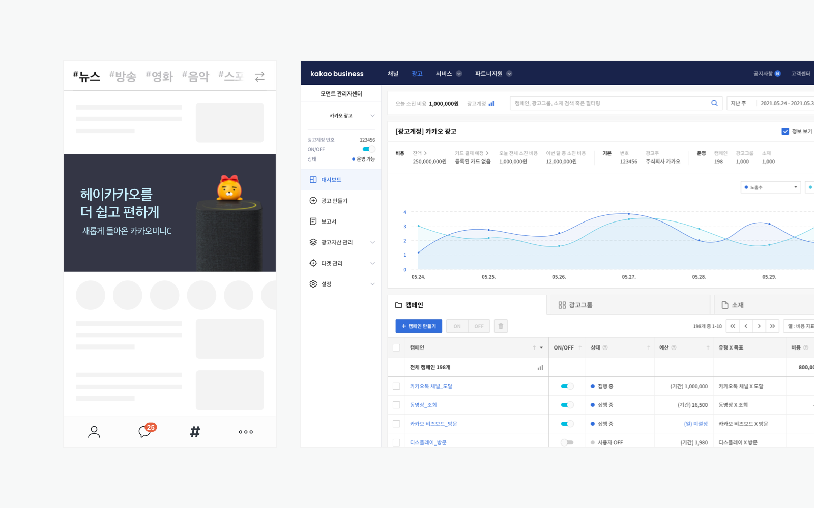Click the OFF bulk button in campaign toolbar

479,326
